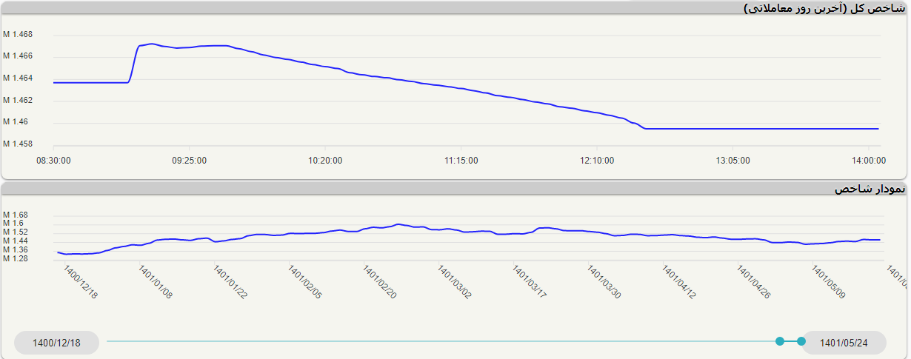
Task: Click the 1401/04/12 rotated date axis label
Action: [679, 282]
